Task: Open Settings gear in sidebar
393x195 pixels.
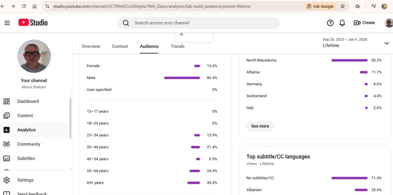Action: (x=7, y=180)
